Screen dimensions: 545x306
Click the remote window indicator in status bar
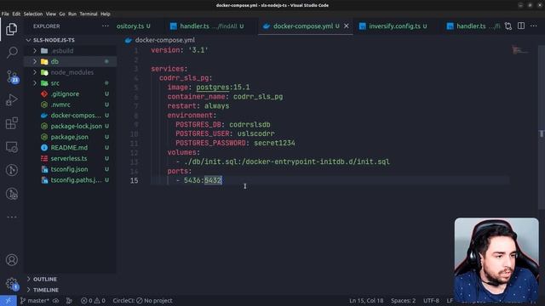pyautogui.click(x=8, y=301)
